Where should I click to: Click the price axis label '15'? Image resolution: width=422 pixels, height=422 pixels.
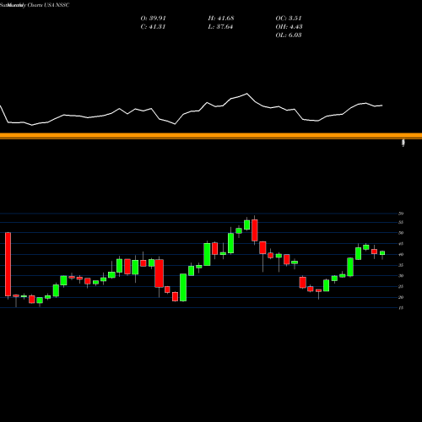[401, 308]
